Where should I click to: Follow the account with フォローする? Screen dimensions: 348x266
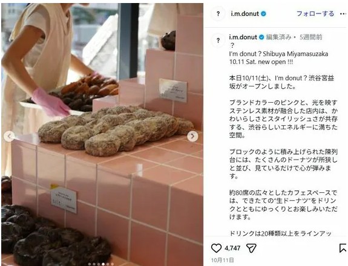click(315, 14)
